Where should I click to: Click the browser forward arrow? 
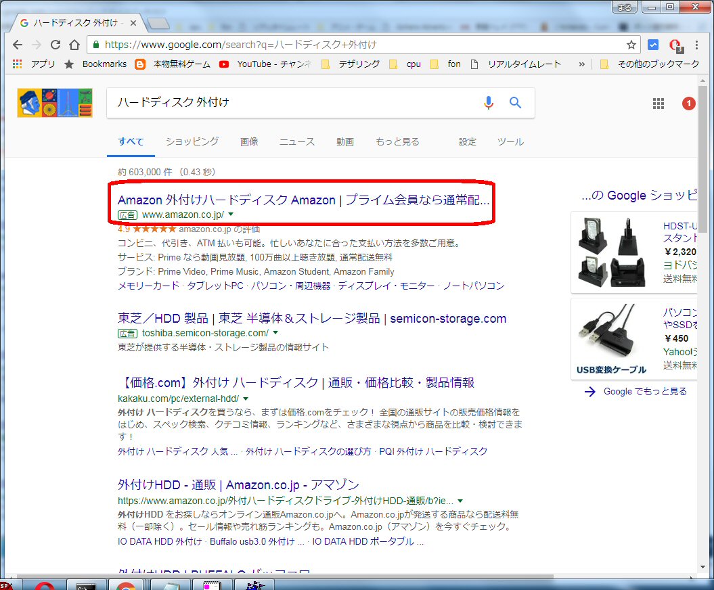37,45
